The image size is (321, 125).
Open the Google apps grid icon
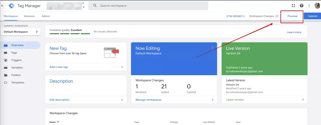click(x=293, y=5)
